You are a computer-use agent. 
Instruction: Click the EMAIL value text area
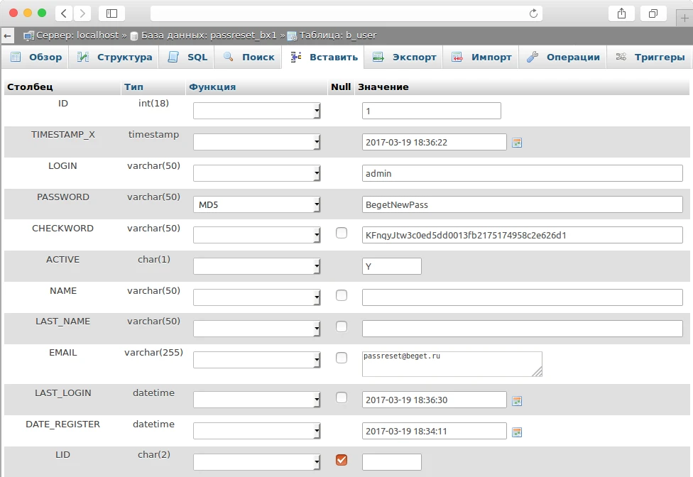[x=452, y=363]
